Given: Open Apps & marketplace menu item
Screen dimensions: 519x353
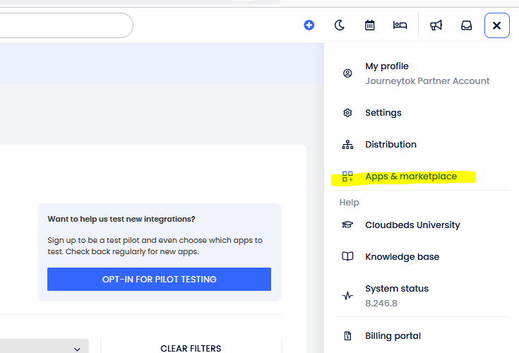Looking at the screenshot, I should (411, 176).
